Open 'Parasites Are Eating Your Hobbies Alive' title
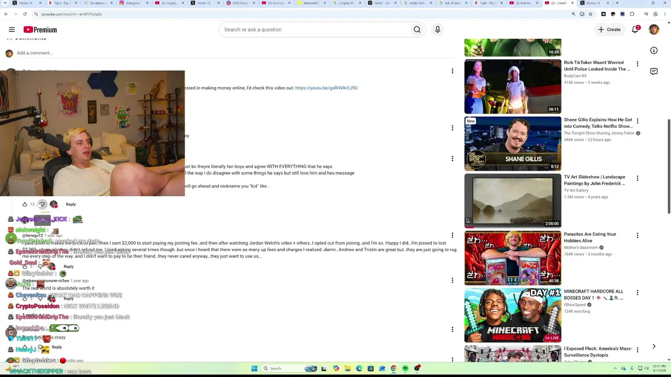The width and height of the screenshot is (671, 377). (x=590, y=238)
